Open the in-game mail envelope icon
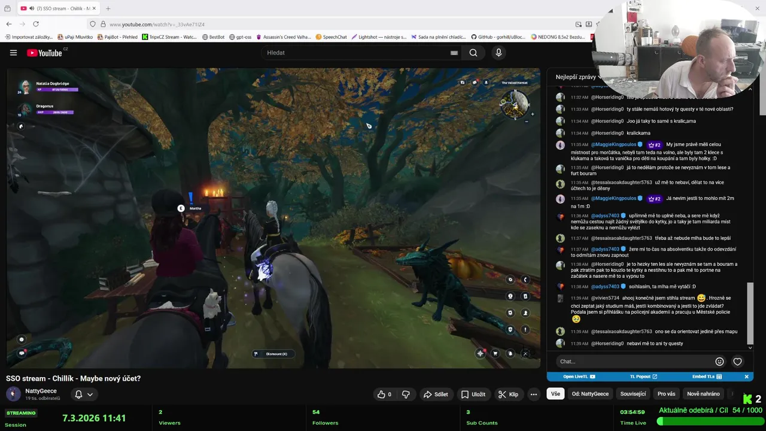Screen dimensions: 766x431 (x=475, y=82)
